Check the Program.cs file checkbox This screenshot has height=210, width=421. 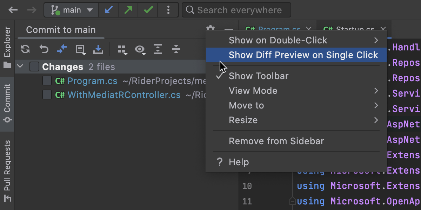[x=47, y=81]
